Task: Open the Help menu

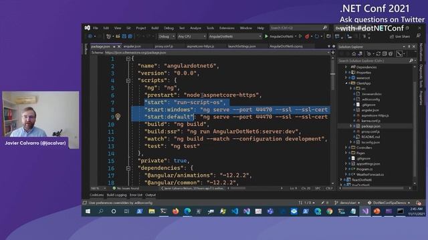Action: click(260, 28)
